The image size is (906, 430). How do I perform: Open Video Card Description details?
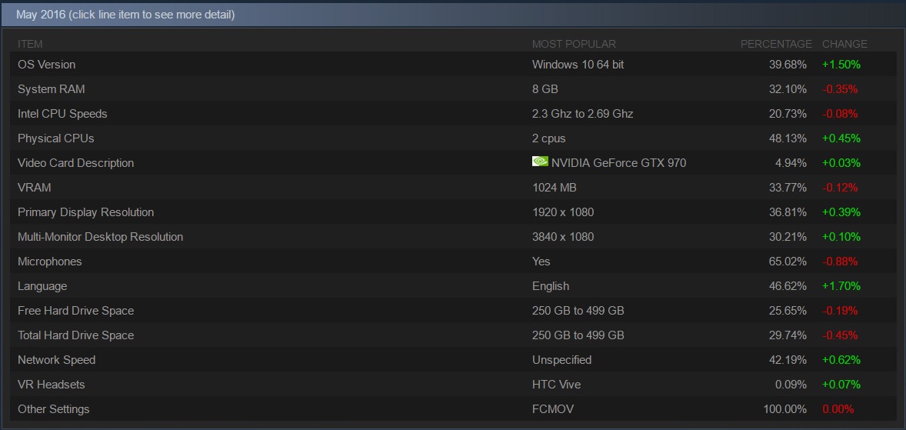pos(75,163)
